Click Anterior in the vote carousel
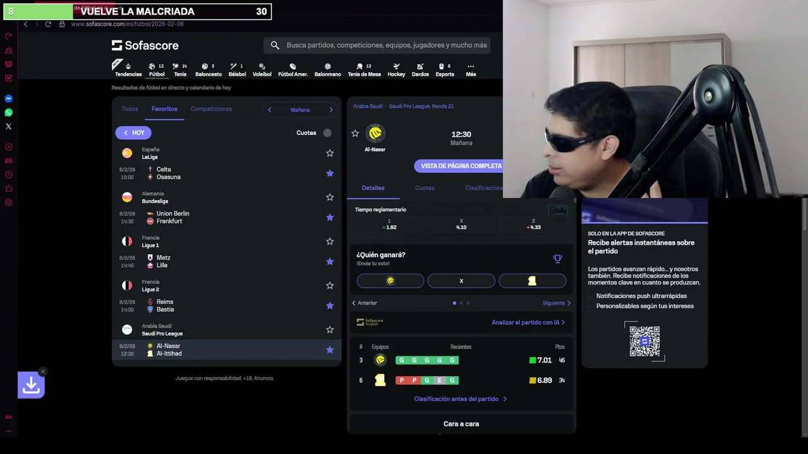 [x=364, y=303]
